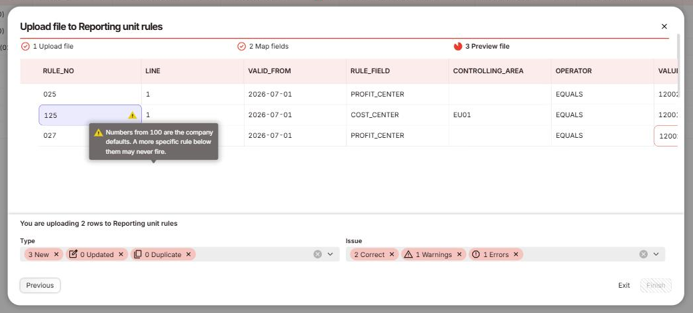Click the Duplicate copy icon in Type chip
693x313 pixels.
click(138, 254)
